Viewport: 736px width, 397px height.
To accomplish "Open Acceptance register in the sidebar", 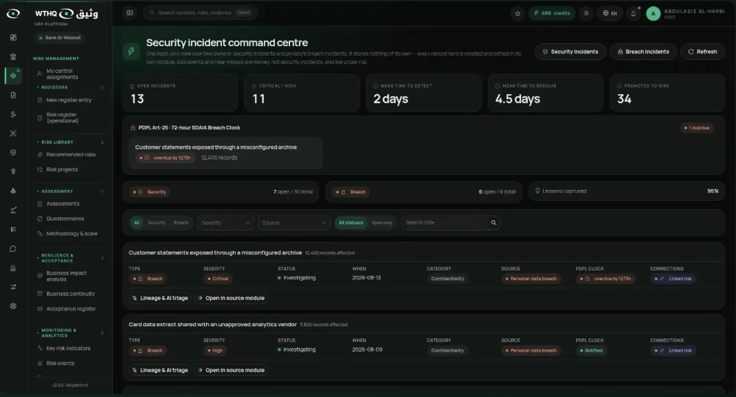I will tap(70, 309).
